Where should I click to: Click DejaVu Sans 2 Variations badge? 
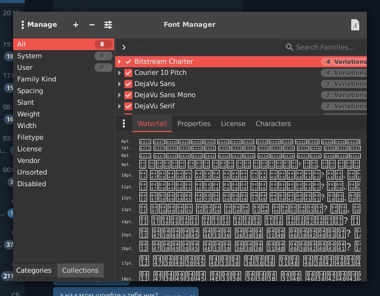point(344,84)
